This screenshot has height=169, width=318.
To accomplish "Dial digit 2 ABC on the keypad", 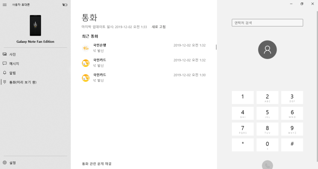I will pos(267,97).
